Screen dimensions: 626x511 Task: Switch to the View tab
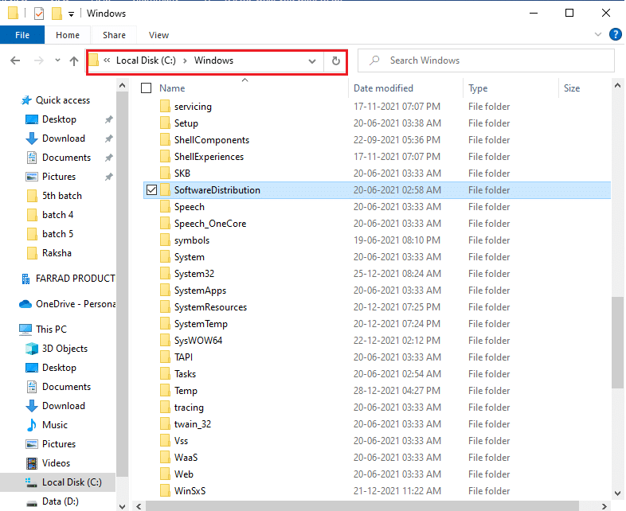[158, 35]
